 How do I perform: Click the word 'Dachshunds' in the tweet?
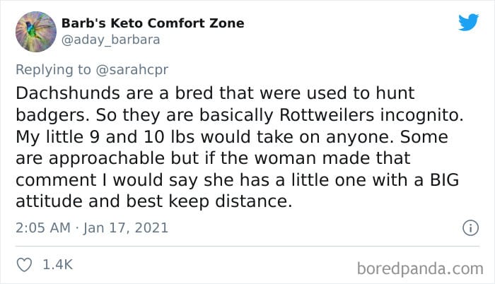coord(68,93)
